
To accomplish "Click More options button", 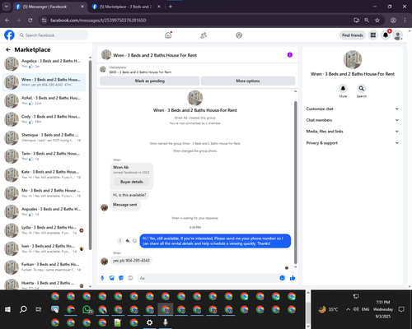I will [x=248, y=81].
